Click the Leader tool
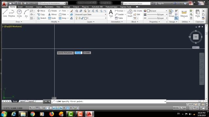 (x=120, y=14)
